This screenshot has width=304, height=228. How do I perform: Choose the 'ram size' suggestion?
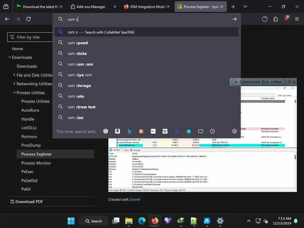[x=147, y=118]
